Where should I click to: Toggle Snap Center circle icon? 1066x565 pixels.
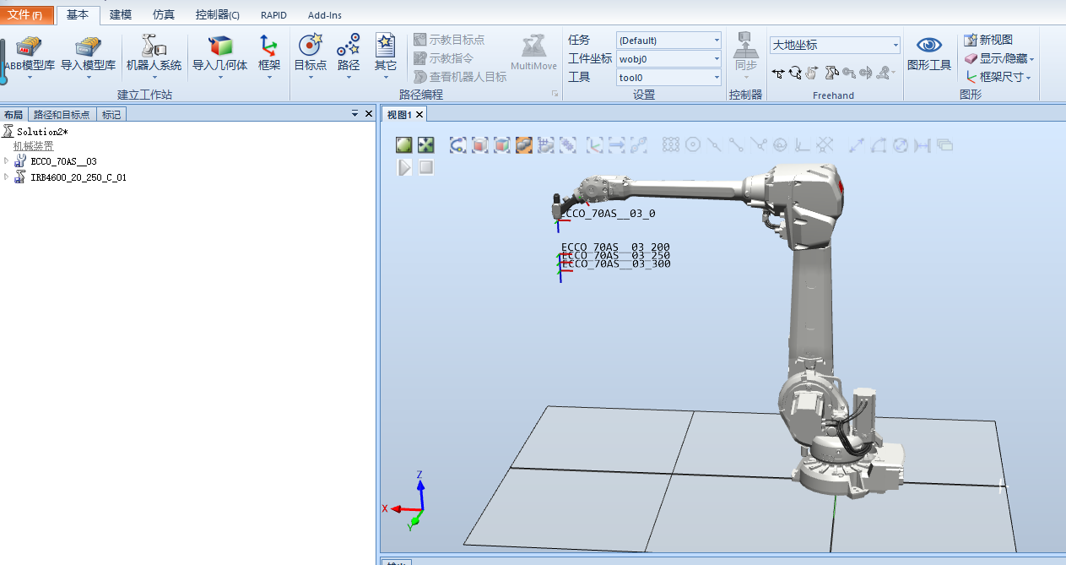[693, 145]
